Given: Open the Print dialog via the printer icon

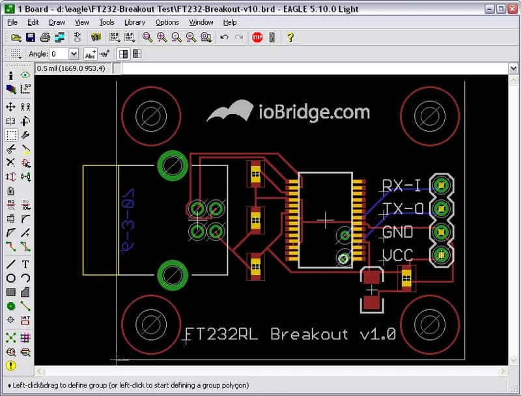Looking at the screenshot, I should point(45,37).
